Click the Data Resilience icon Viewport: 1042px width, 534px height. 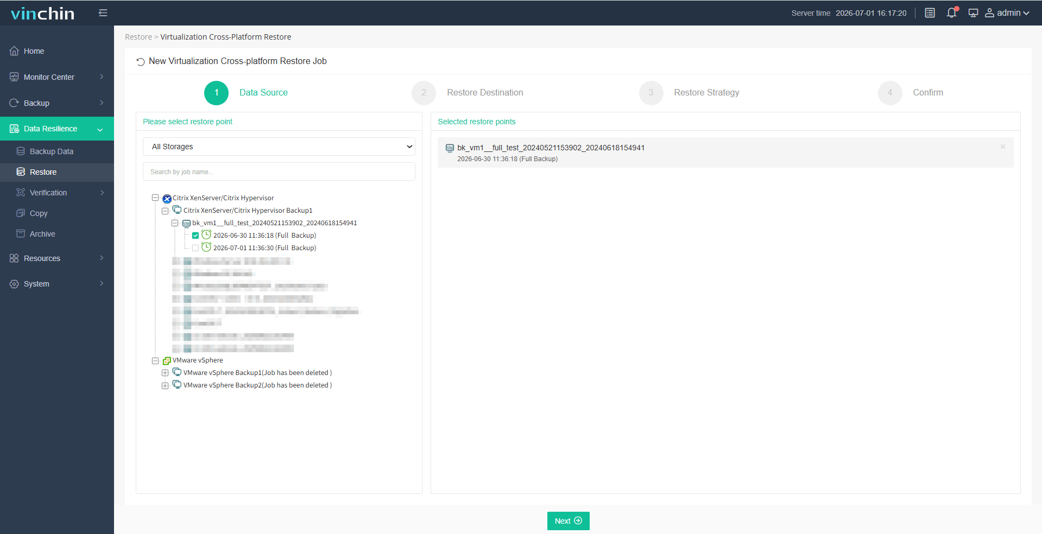[14, 129]
